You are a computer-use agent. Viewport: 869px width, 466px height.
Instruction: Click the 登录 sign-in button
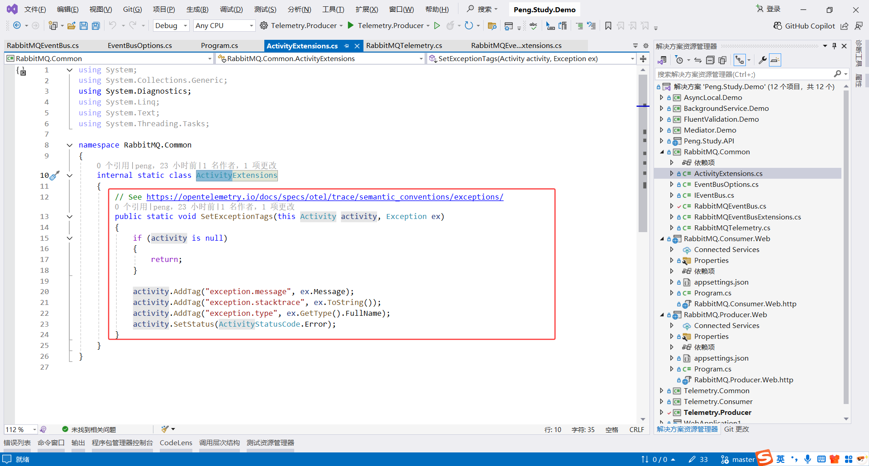click(x=769, y=9)
